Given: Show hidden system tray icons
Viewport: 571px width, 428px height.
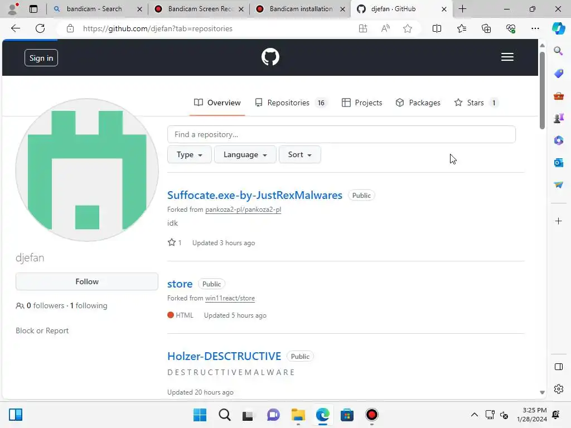Looking at the screenshot, I should [x=474, y=415].
